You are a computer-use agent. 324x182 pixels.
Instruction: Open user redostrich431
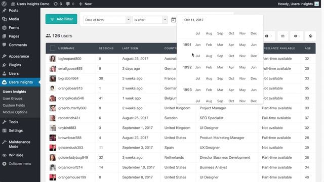point(69,118)
